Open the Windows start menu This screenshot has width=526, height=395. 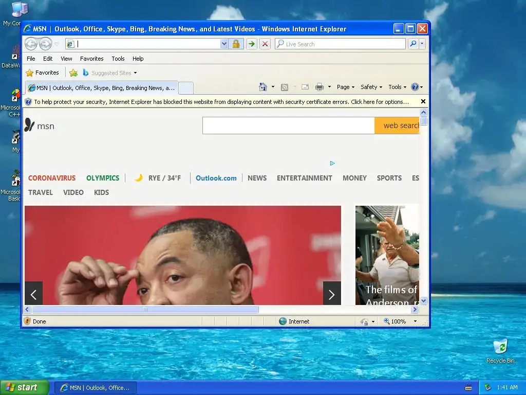coord(25,388)
